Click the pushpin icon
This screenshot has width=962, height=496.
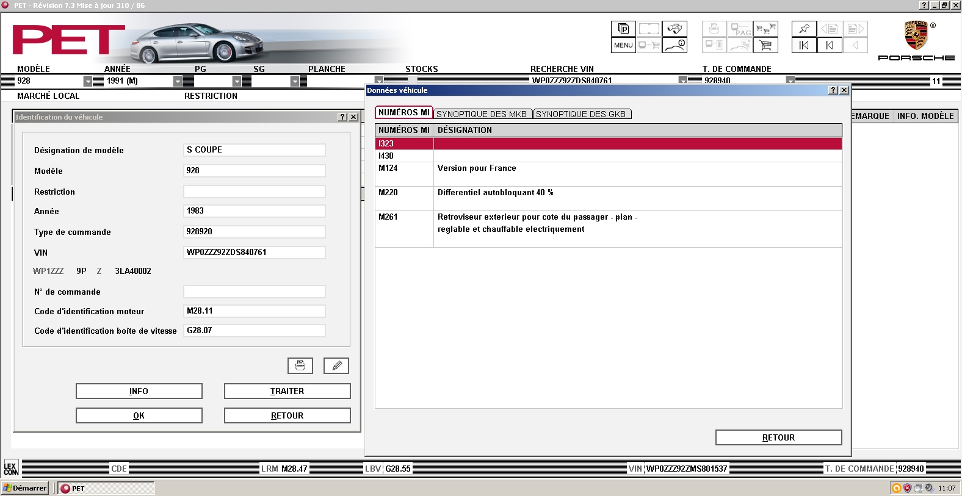804,29
